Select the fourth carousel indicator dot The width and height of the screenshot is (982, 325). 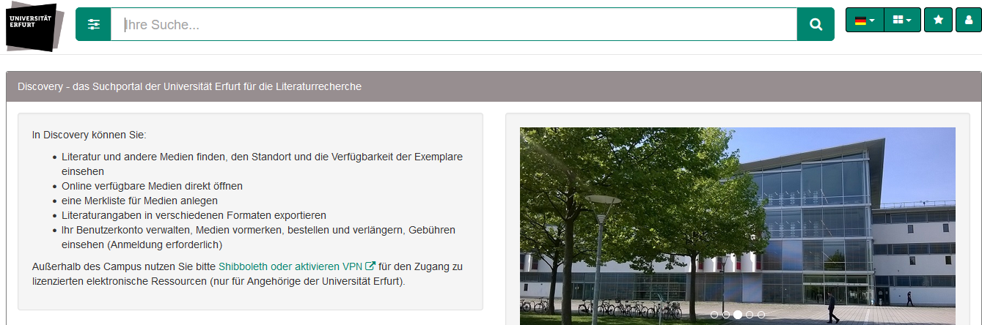coord(750,315)
